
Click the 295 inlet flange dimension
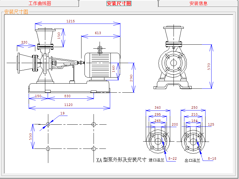click(x=158, y=114)
